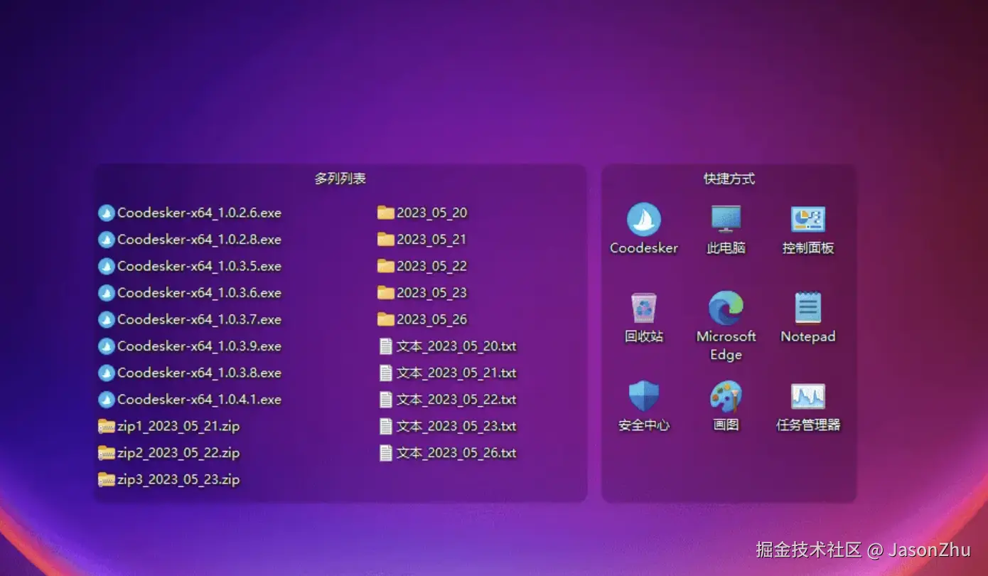The height and width of the screenshot is (576, 988).
Task: Click the folder icon of 2023_05_23
Action: coord(386,293)
